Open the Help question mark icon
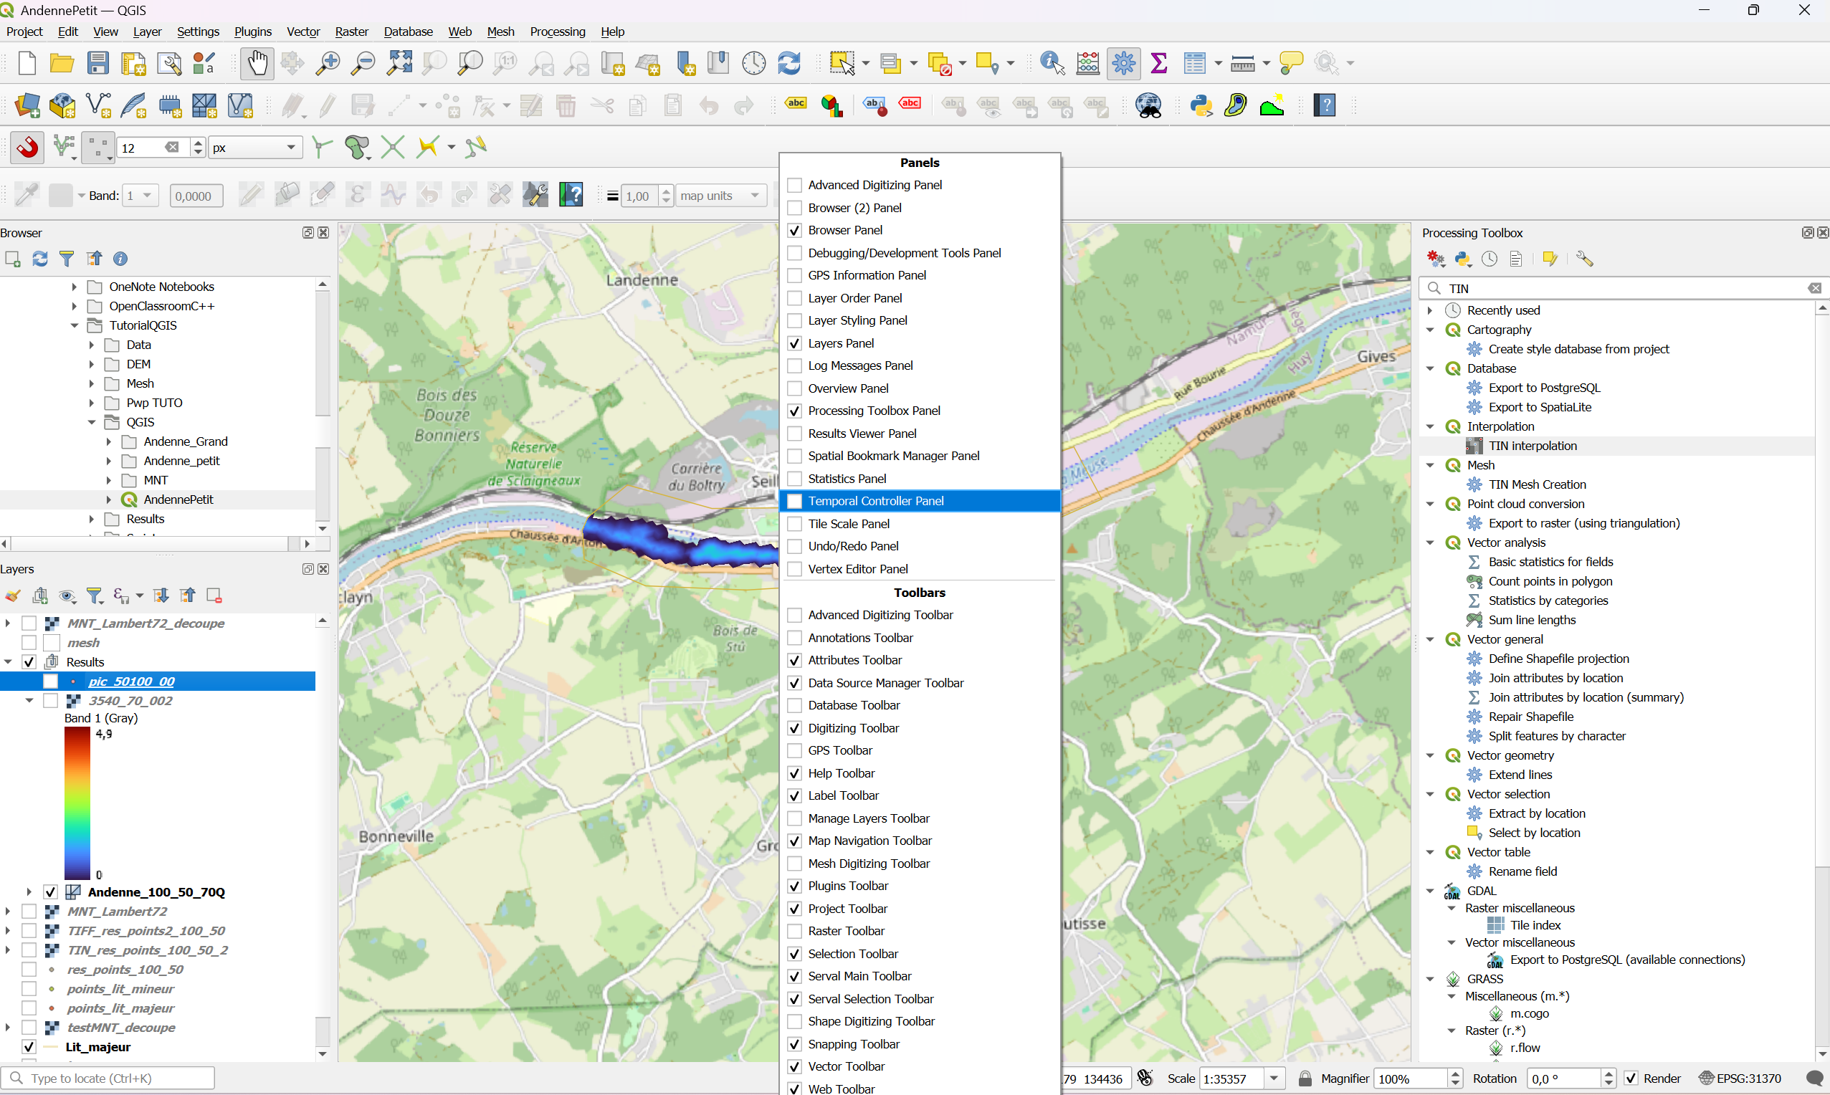1830x1095 pixels. (x=1325, y=105)
